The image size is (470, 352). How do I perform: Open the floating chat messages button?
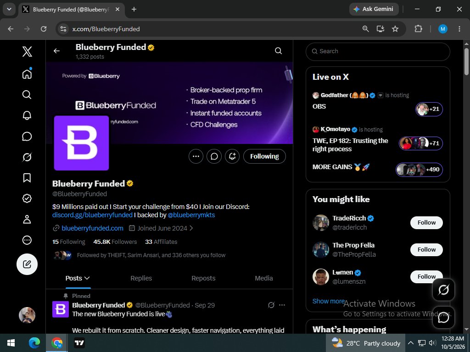[443, 317]
